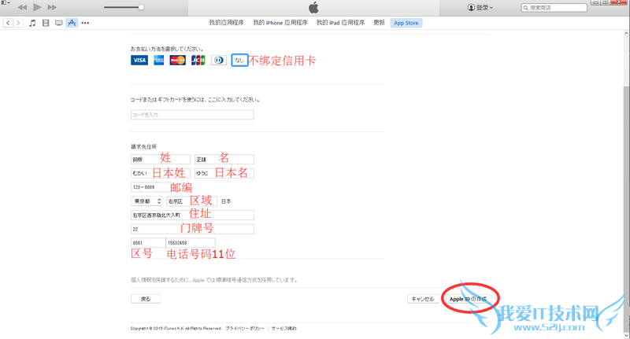Click the postal code field
This screenshot has height=339, width=630.
150,187
